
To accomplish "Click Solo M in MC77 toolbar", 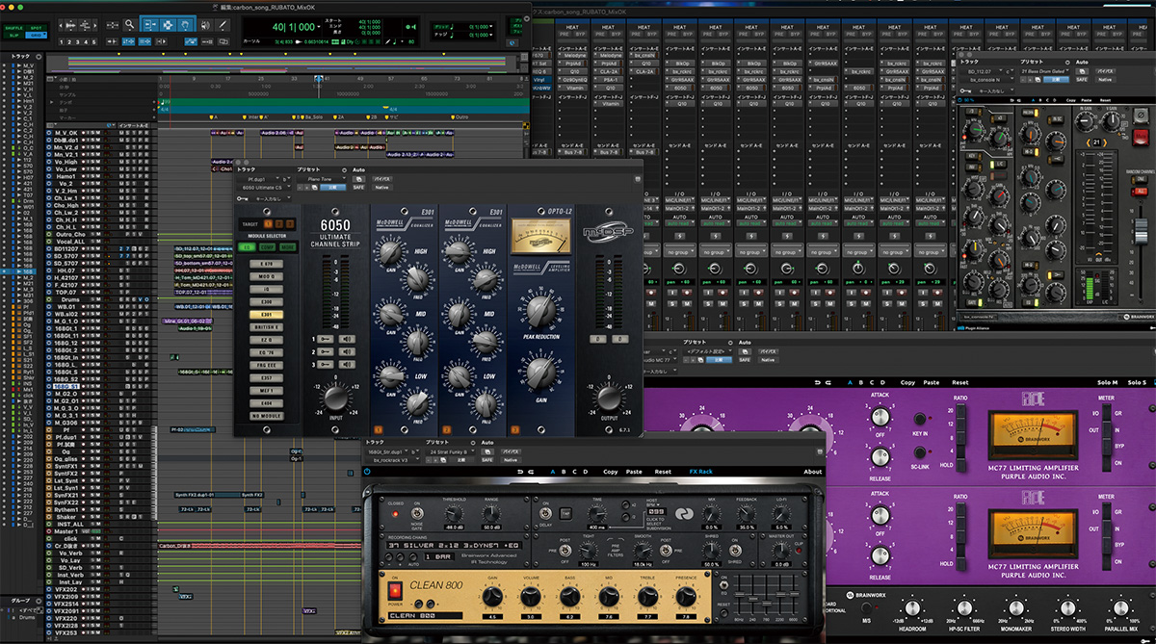I will point(1108,382).
